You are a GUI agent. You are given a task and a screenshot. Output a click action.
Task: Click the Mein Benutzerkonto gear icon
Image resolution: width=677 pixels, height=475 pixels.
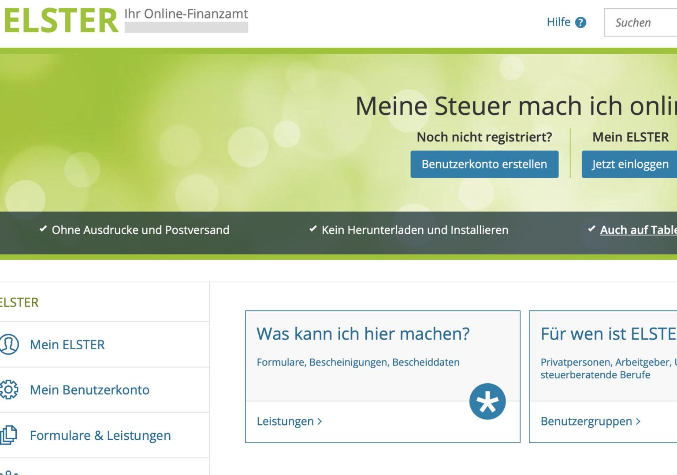point(9,390)
